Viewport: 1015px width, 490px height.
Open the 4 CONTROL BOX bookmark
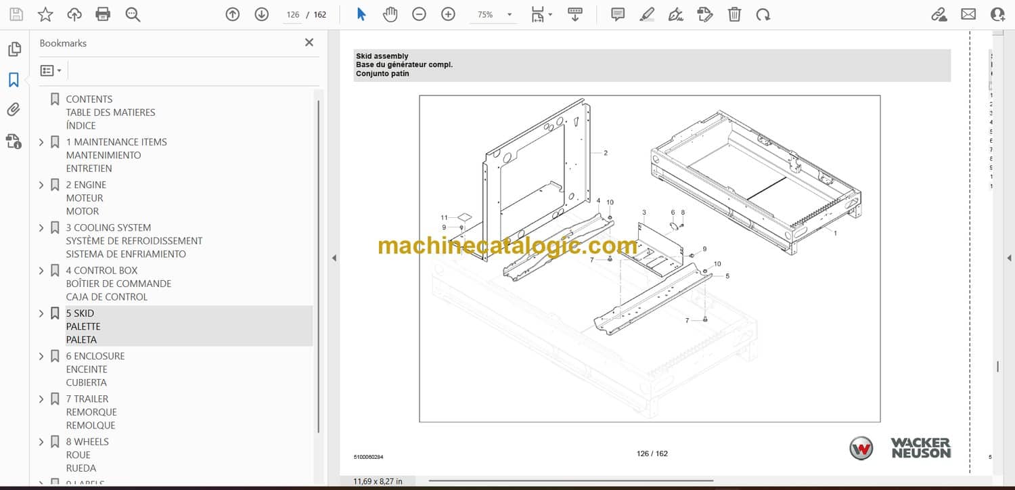tap(118, 284)
